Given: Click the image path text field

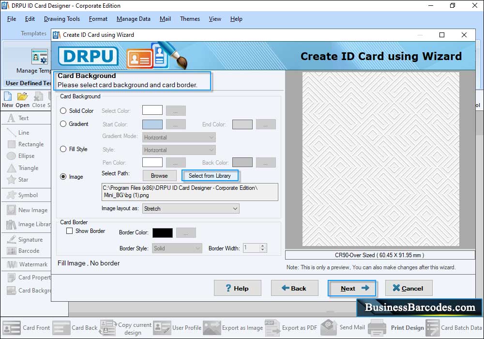Looking at the screenshot, I should [190, 192].
